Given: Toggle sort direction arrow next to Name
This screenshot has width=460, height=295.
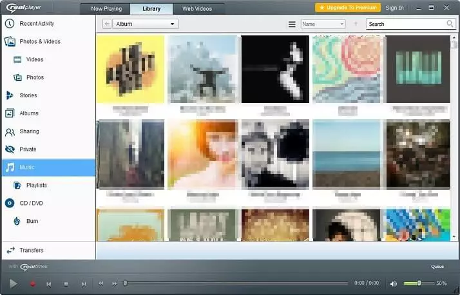Looking at the screenshot, I should click(356, 24).
